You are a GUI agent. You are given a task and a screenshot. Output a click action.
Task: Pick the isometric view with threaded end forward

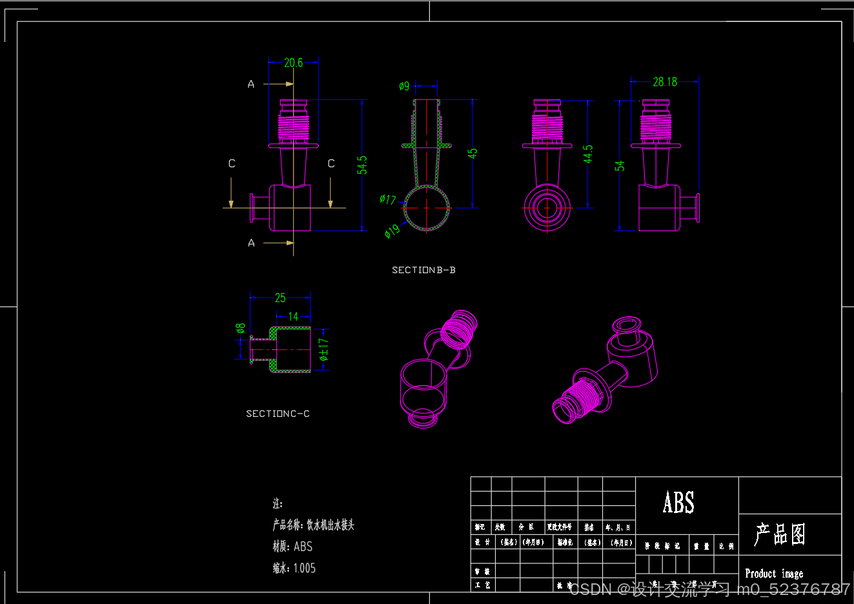pos(605,370)
